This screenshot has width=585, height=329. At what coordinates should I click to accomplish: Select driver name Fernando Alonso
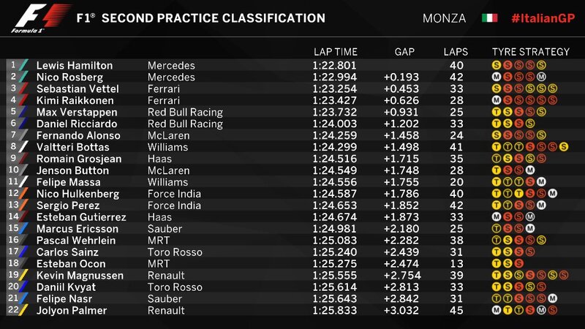pos(78,135)
